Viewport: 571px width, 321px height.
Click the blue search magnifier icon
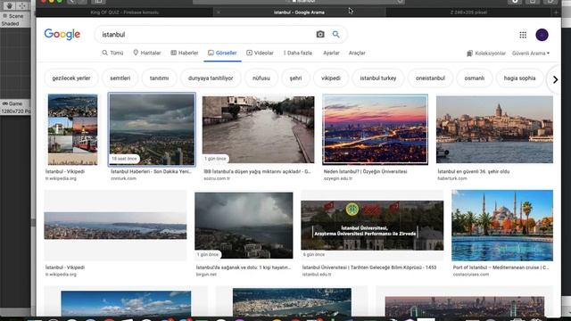pyautogui.click(x=335, y=34)
